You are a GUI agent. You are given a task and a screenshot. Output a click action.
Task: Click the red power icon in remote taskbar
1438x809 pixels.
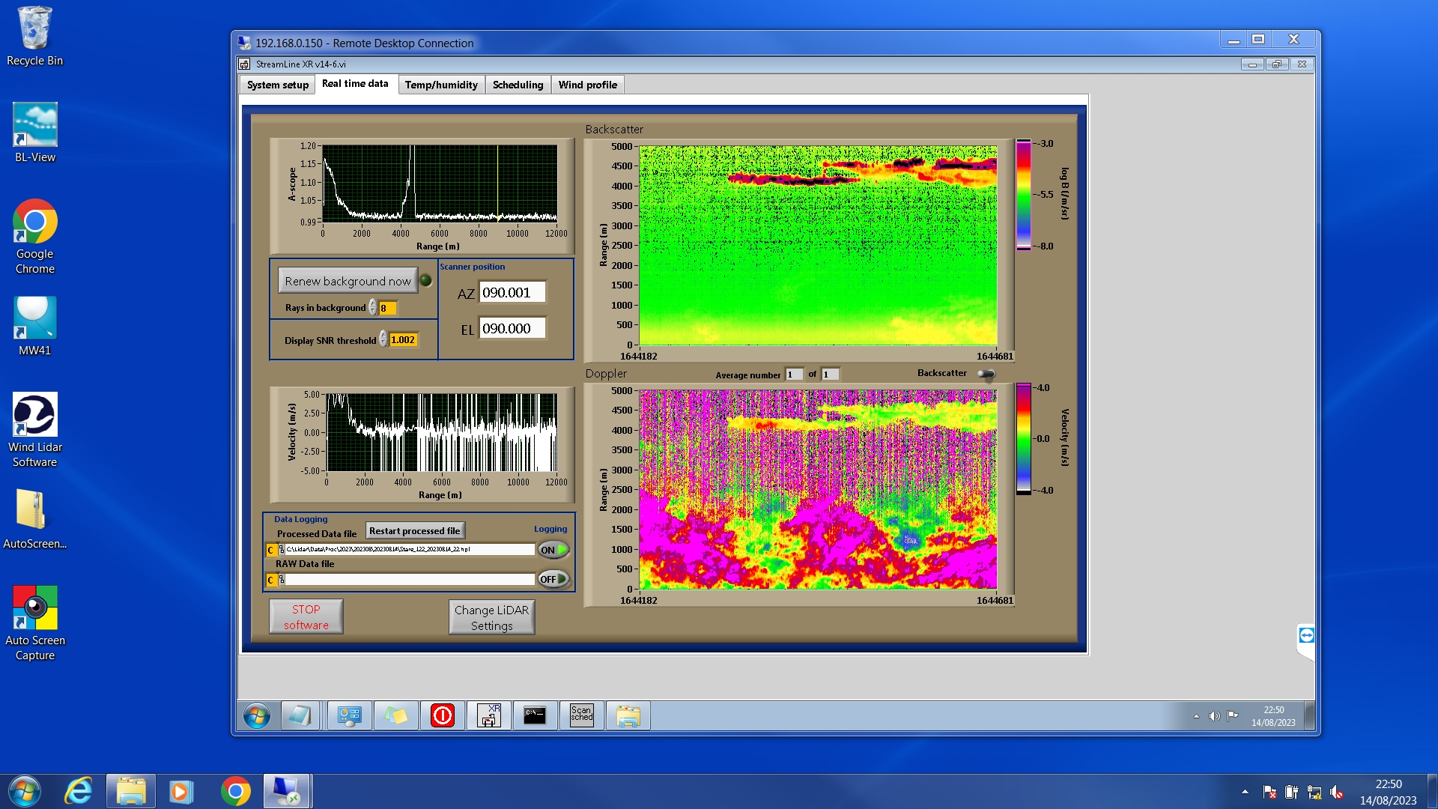pos(443,715)
